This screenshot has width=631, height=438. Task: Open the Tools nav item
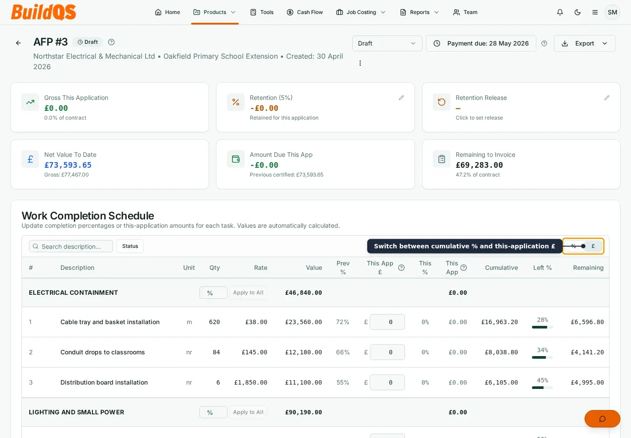coord(262,12)
